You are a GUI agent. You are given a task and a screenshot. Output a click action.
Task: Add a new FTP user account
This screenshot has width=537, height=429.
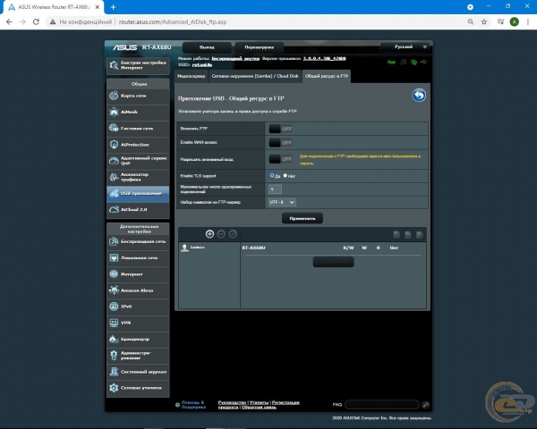[209, 234]
